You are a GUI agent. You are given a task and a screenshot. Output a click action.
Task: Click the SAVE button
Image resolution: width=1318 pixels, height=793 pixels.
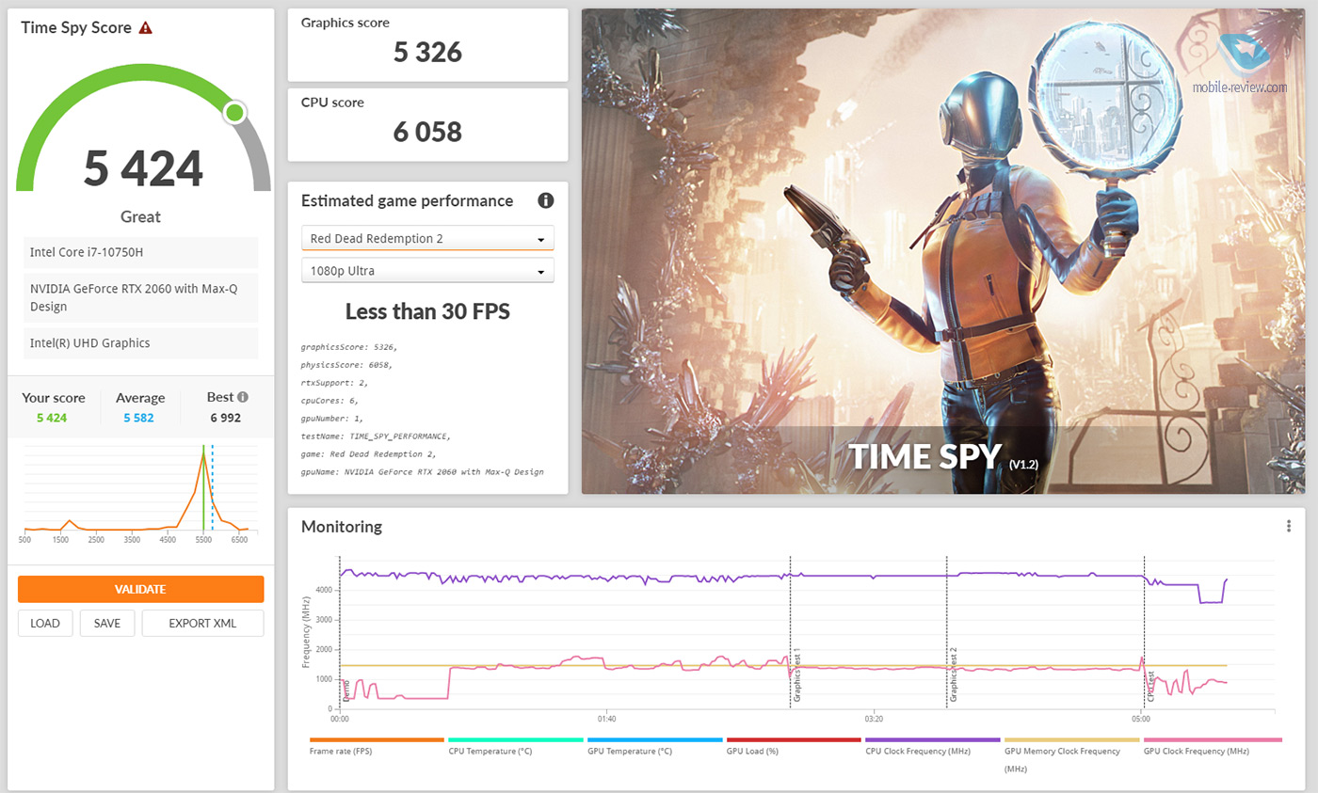107,623
